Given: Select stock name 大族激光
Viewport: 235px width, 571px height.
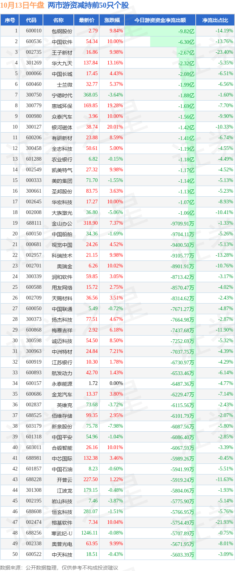Looking at the screenshot, I should click(62, 213).
